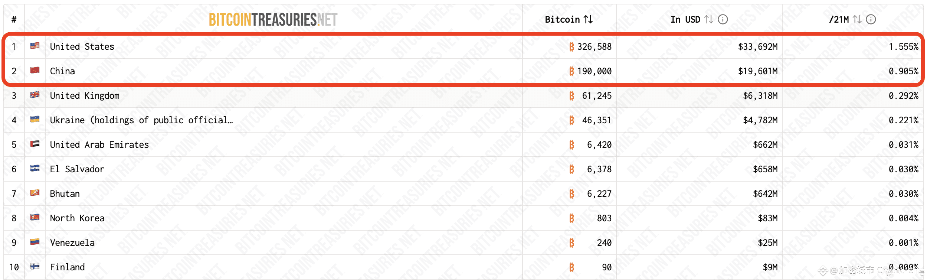Click the United Kingdom flag icon

35,95
